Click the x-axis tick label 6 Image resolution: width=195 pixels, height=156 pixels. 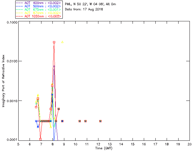(30, 144)
